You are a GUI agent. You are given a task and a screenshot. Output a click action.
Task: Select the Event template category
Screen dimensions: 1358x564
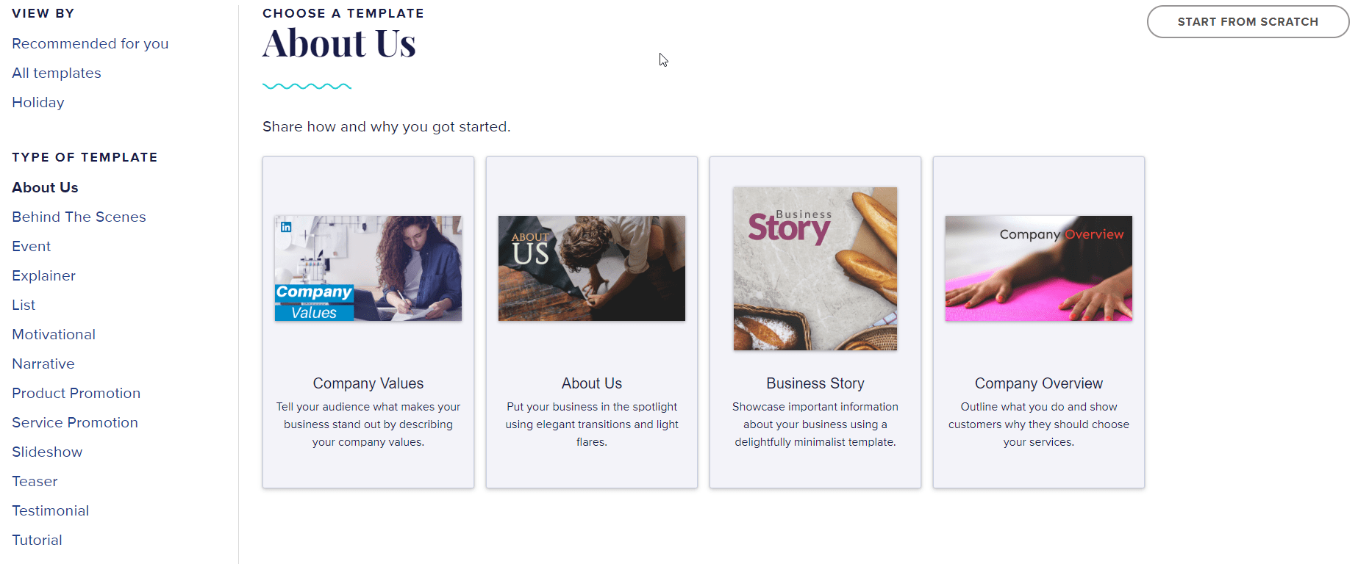click(x=31, y=246)
